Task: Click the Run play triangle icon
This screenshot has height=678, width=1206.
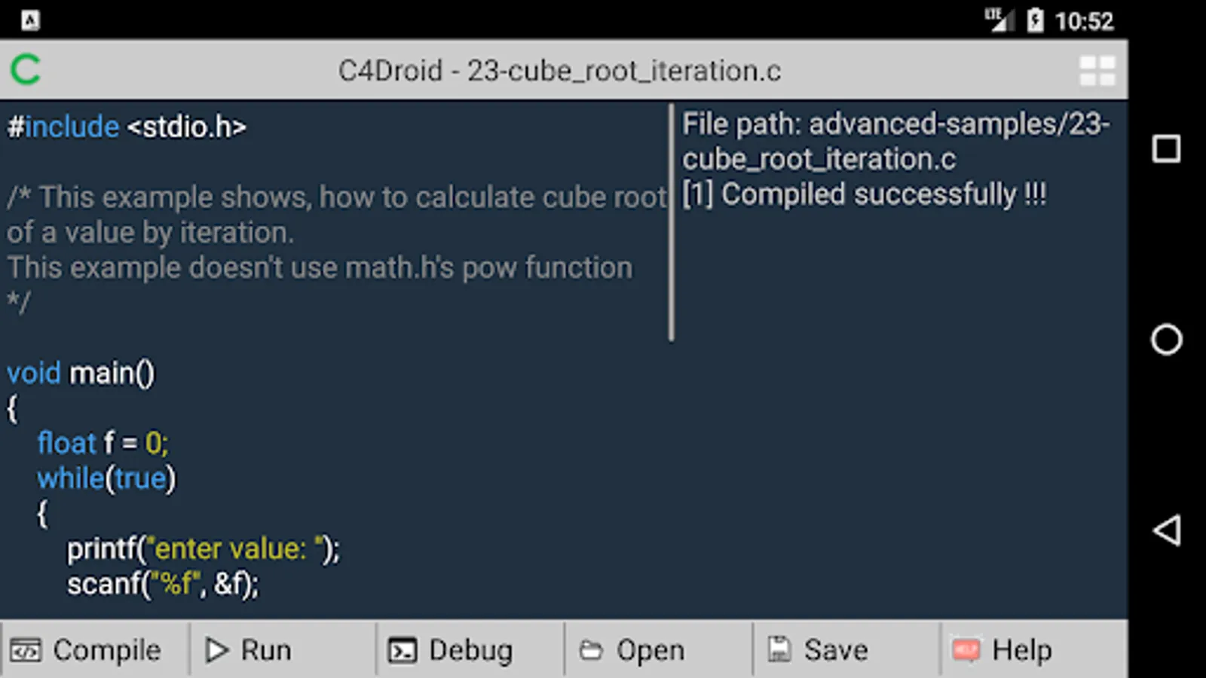Action: click(x=216, y=649)
